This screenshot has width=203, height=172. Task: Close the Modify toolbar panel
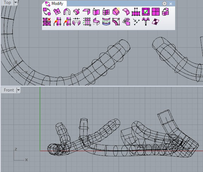pyautogui.click(x=171, y=4)
